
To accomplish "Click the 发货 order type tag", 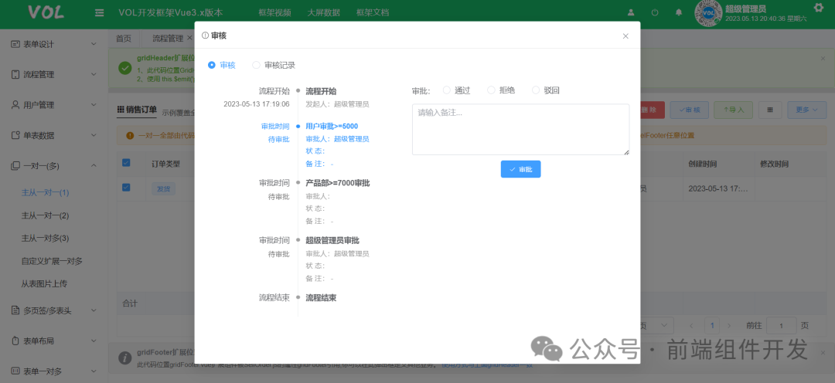I will point(163,188).
